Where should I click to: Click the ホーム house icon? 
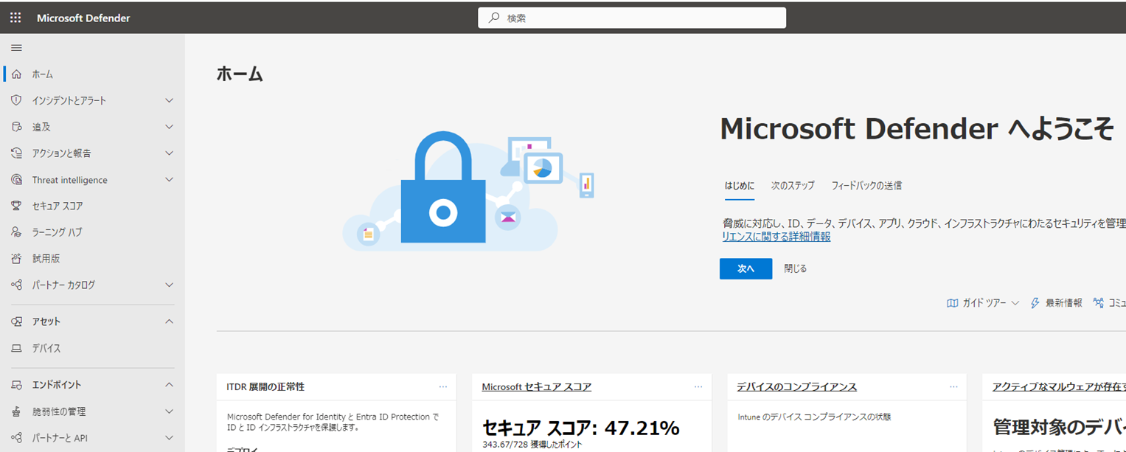click(x=17, y=74)
